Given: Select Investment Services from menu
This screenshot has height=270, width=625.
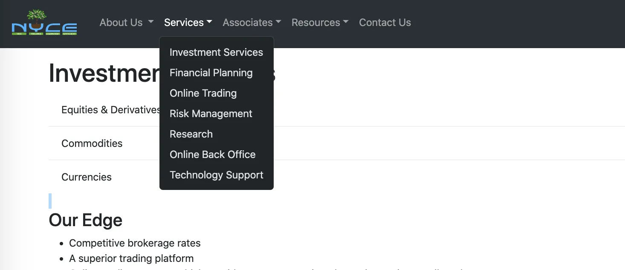Looking at the screenshot, I should click(x=216, y=52).
